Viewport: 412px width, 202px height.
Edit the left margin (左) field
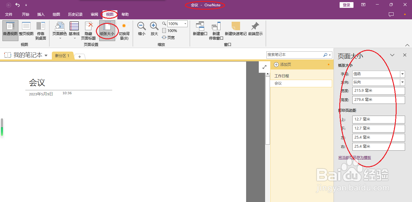(379, 137)
